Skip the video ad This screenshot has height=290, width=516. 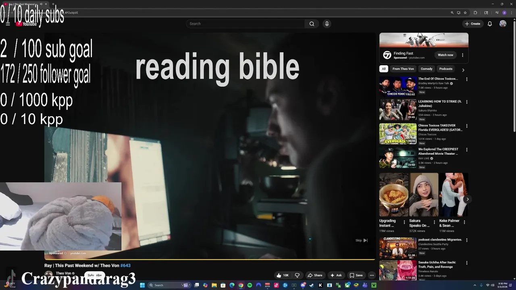pos(362,240)
